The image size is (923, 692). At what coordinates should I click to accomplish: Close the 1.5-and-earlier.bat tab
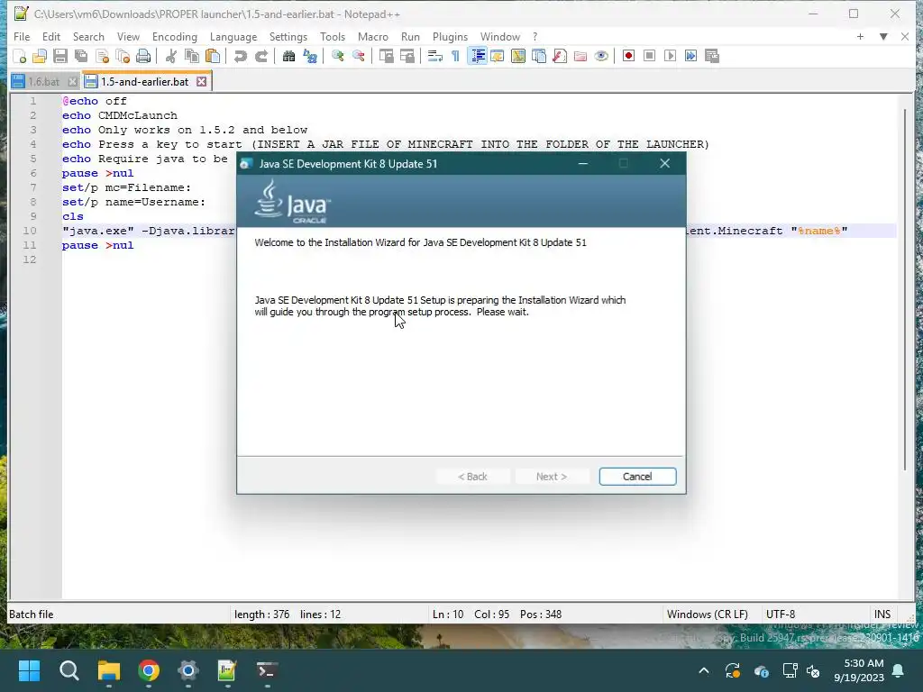[201, 82]
